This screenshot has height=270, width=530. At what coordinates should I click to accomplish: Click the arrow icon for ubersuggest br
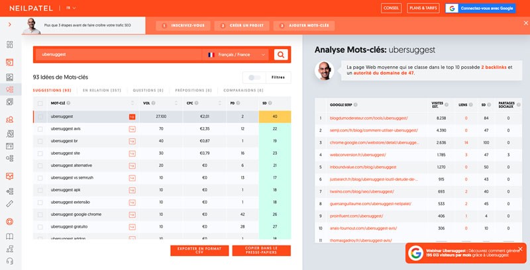pos(132,141)
